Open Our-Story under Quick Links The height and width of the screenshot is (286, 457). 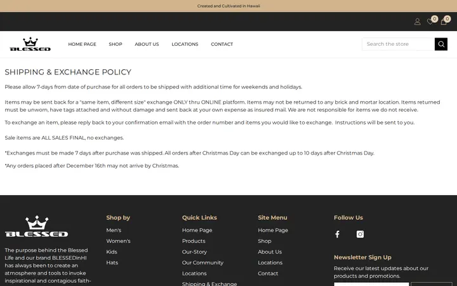click(194, 252)
